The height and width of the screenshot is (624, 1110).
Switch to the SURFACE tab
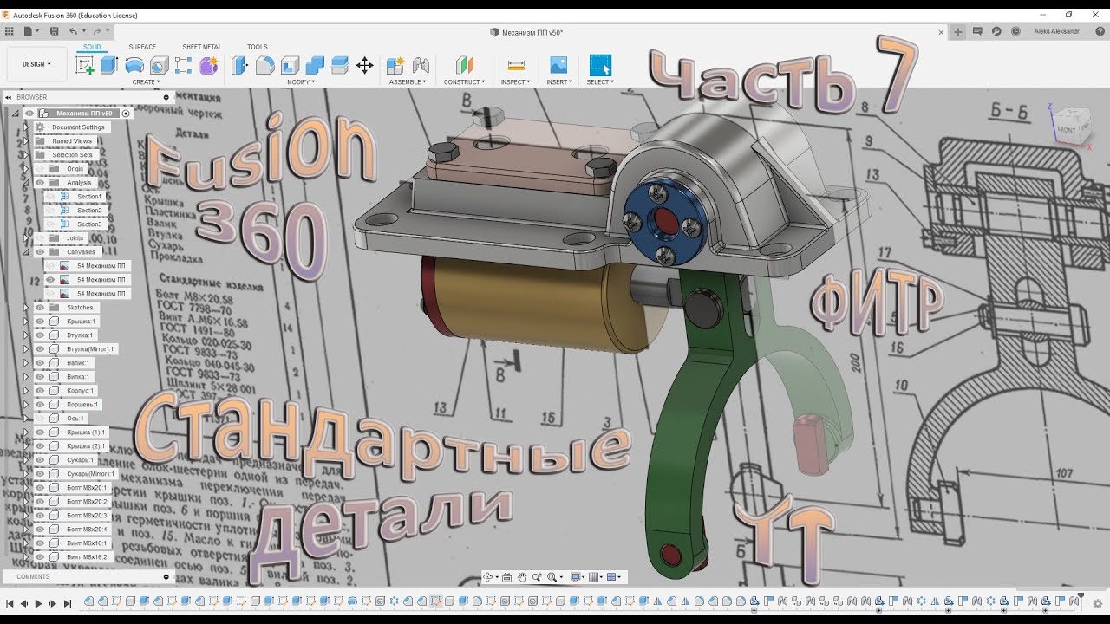[142, 47]
